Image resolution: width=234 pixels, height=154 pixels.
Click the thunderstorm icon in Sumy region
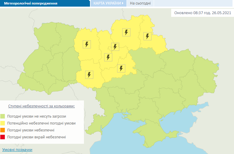(x=147, y=36)
